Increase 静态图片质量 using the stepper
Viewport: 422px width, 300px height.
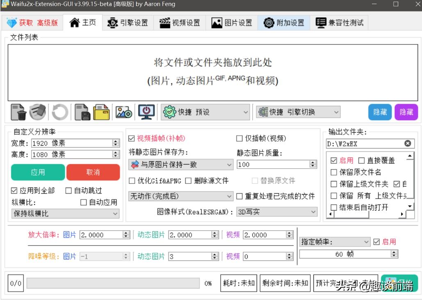[313, 162]
